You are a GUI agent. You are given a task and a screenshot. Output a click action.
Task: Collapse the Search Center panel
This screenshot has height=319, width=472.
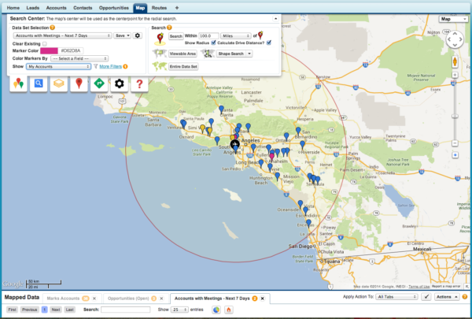coord(275,19)
